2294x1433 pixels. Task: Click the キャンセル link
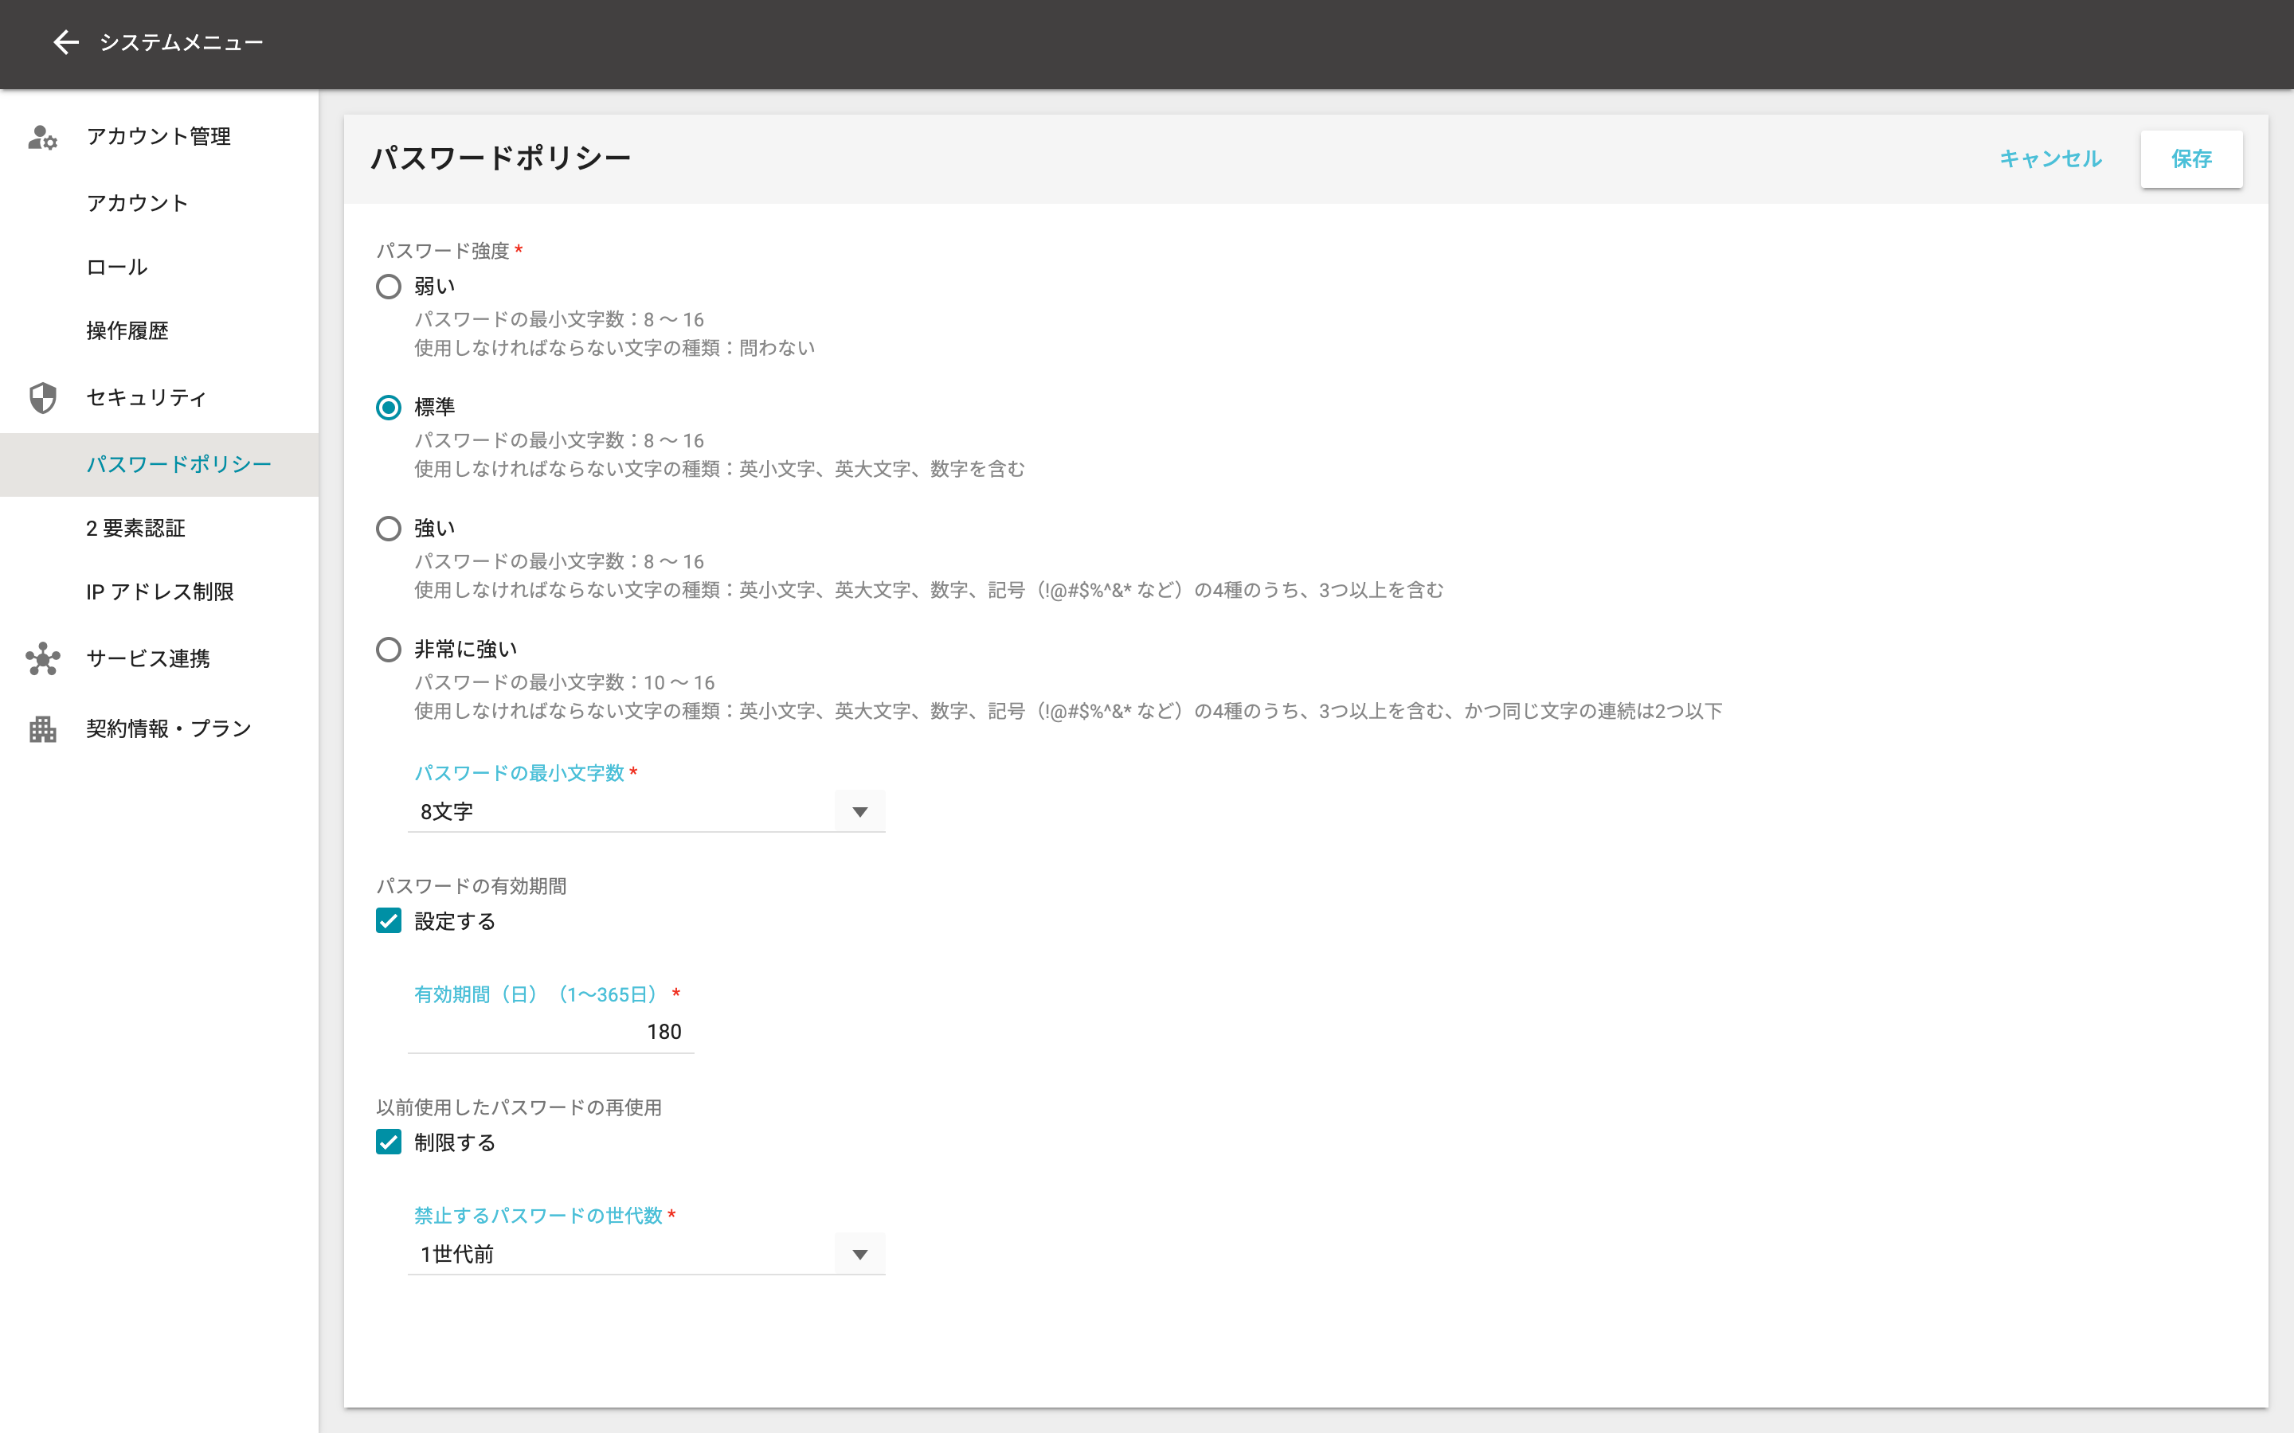pyautogui.click(x=2050, y=159)
